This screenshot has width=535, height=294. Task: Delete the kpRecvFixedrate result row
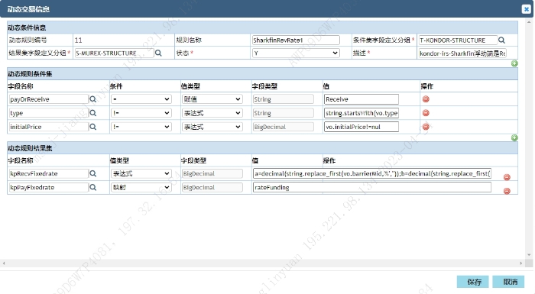tap(507, 177)
